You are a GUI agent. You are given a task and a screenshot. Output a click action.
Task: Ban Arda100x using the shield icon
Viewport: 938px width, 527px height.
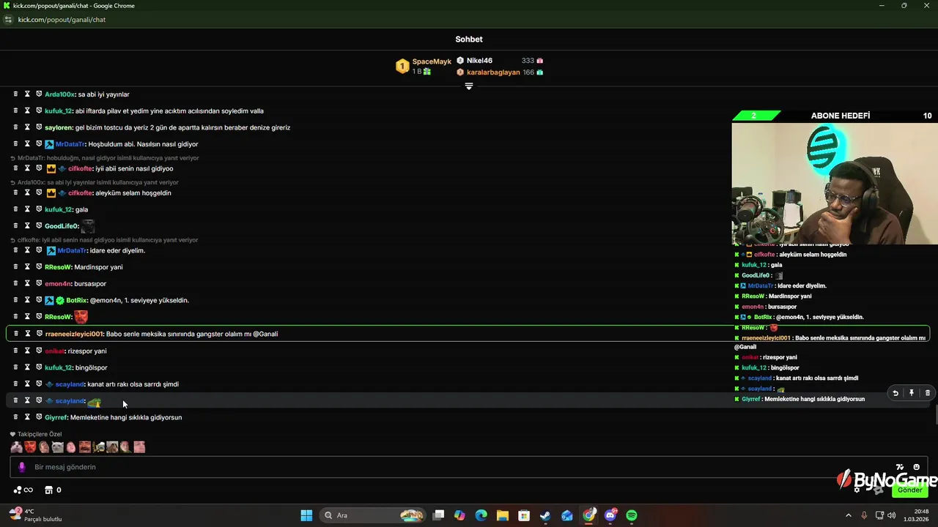(39, 94)
